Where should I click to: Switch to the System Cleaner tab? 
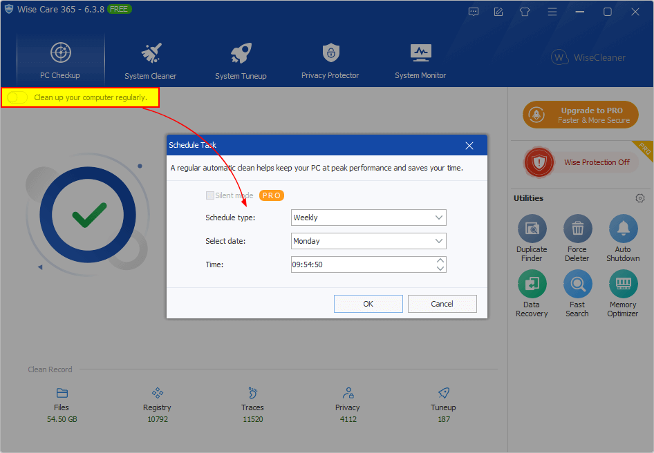[151, 61]
